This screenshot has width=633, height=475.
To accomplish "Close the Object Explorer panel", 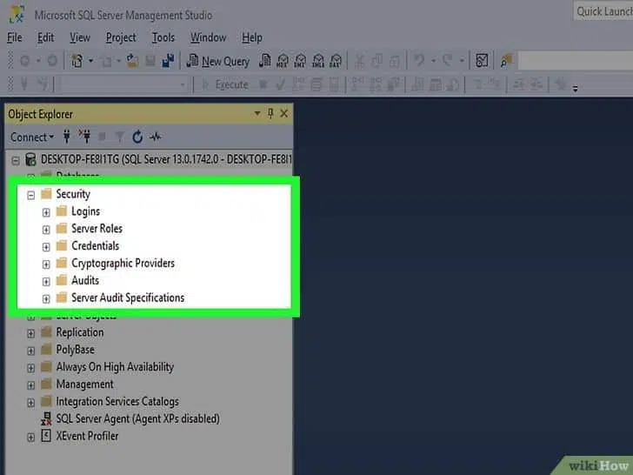I will (x=284, y=114).
